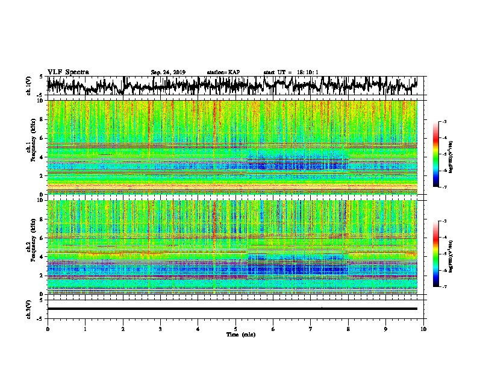Click the "-7" label on ch.2 colorbar
477x369 pixels.
click(444, 287)
